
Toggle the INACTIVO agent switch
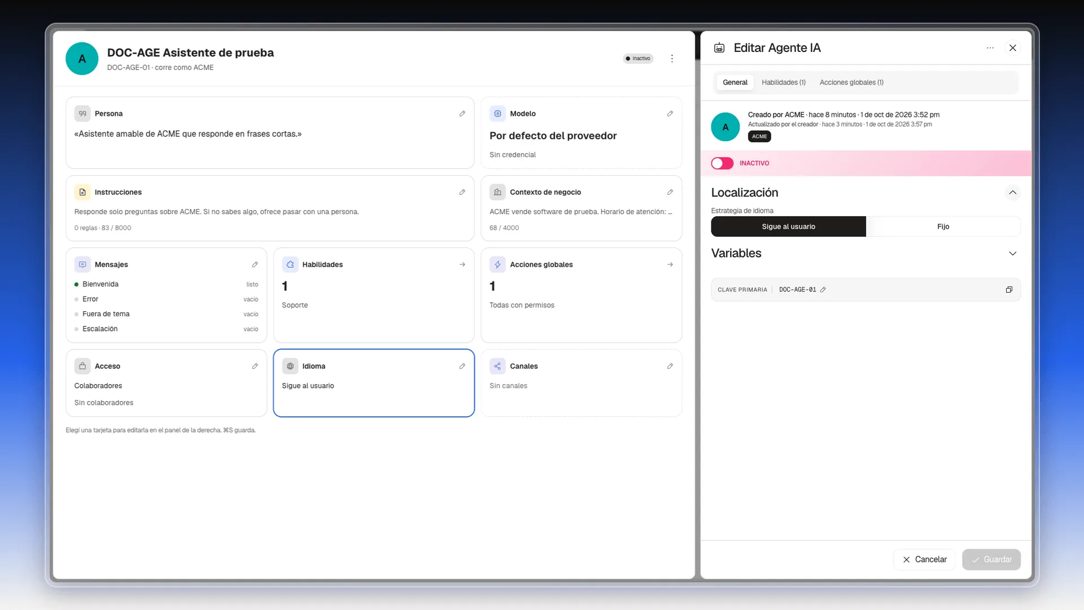(x=722, y=163)
